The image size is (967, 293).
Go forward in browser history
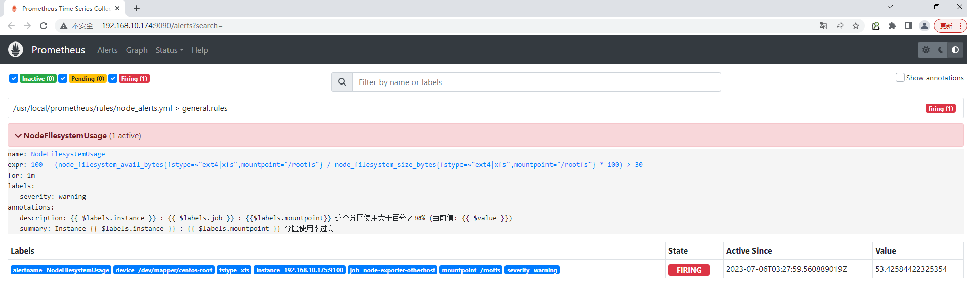(27, 26)
